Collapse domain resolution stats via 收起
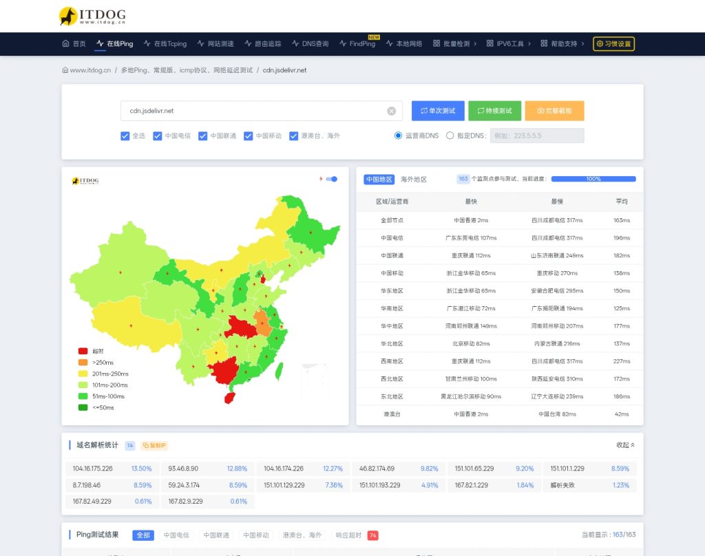Image resolution: width=705 pixels, height=556 pixels. click(625, 445)
